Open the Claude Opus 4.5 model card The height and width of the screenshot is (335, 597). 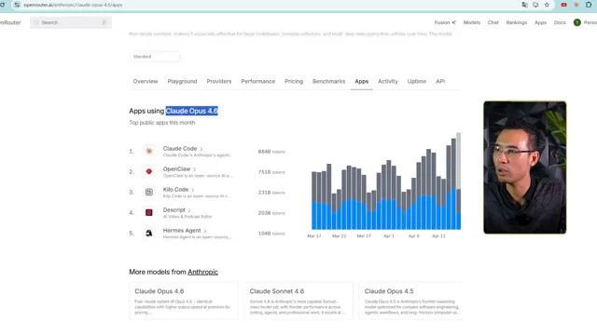411,301
